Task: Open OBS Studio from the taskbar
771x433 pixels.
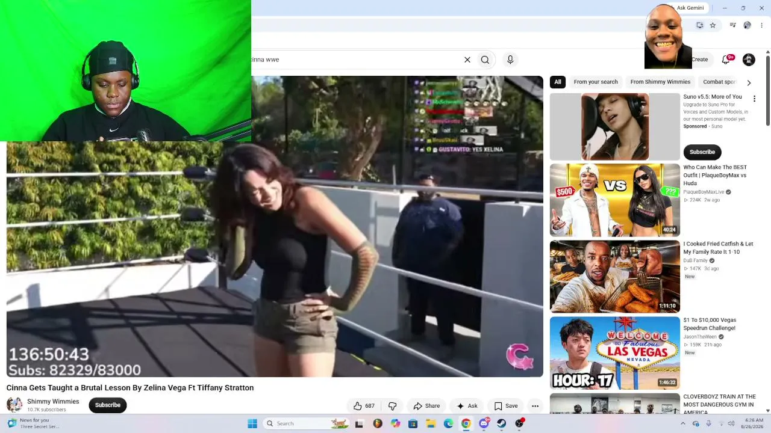Action: [519, 423]
